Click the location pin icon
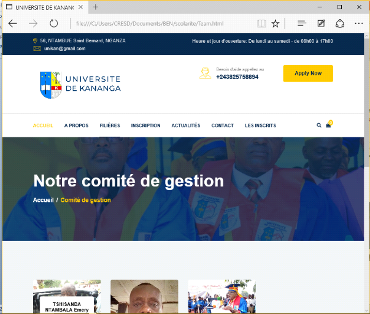Screen dimensions: 370x314 point(35,41)
